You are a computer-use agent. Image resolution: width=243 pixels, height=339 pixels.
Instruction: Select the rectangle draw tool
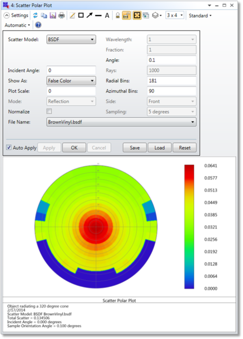(81, 15)
